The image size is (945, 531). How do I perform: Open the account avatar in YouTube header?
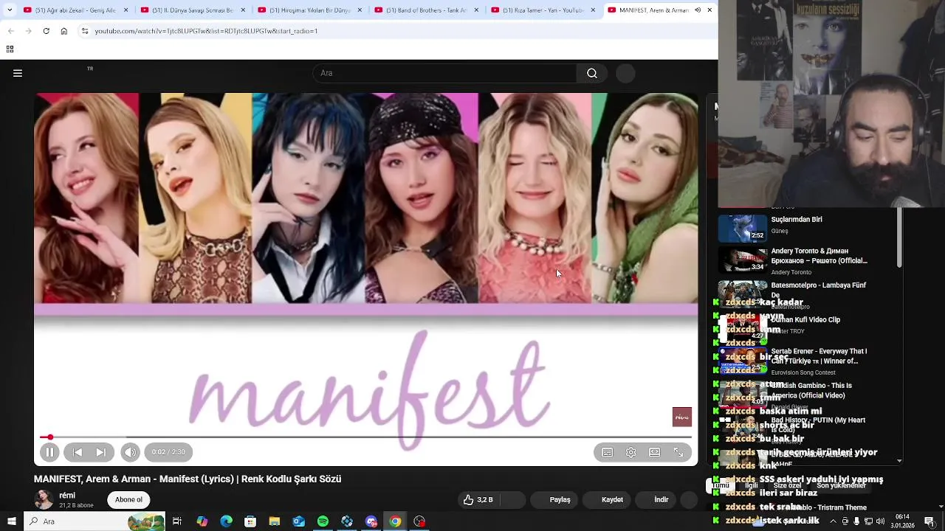tap(625, 73)
